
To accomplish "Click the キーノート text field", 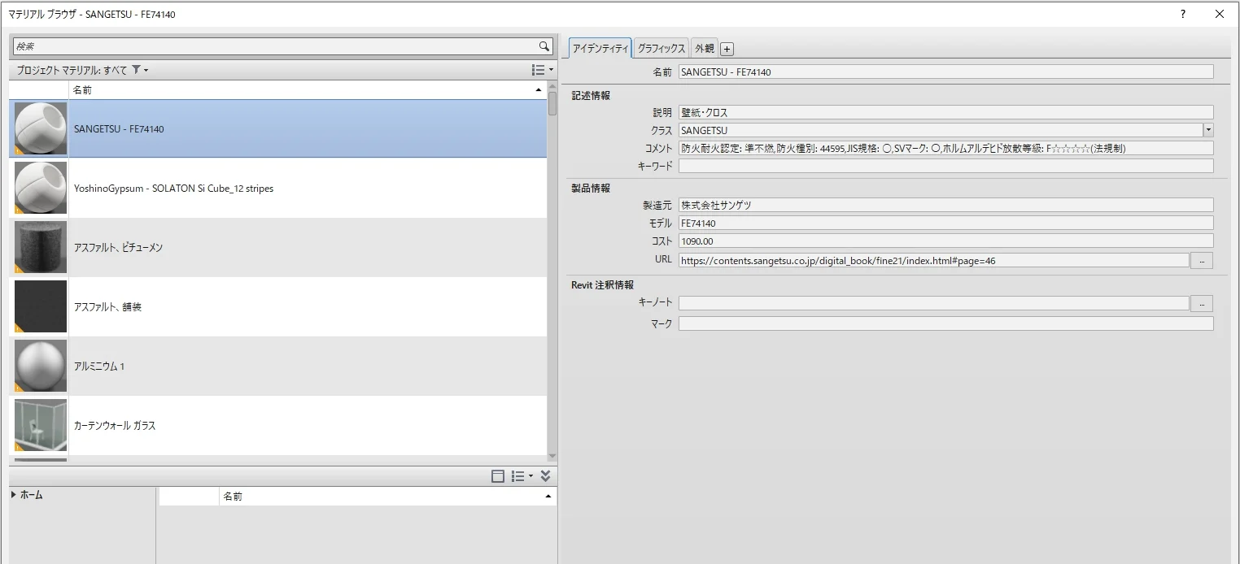I will (934, 303).
